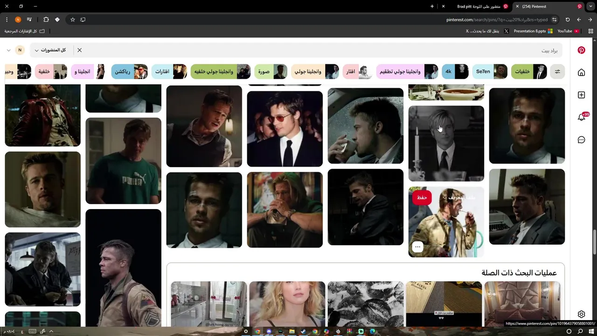View site information icon in address bar

(x=554, y=20)
